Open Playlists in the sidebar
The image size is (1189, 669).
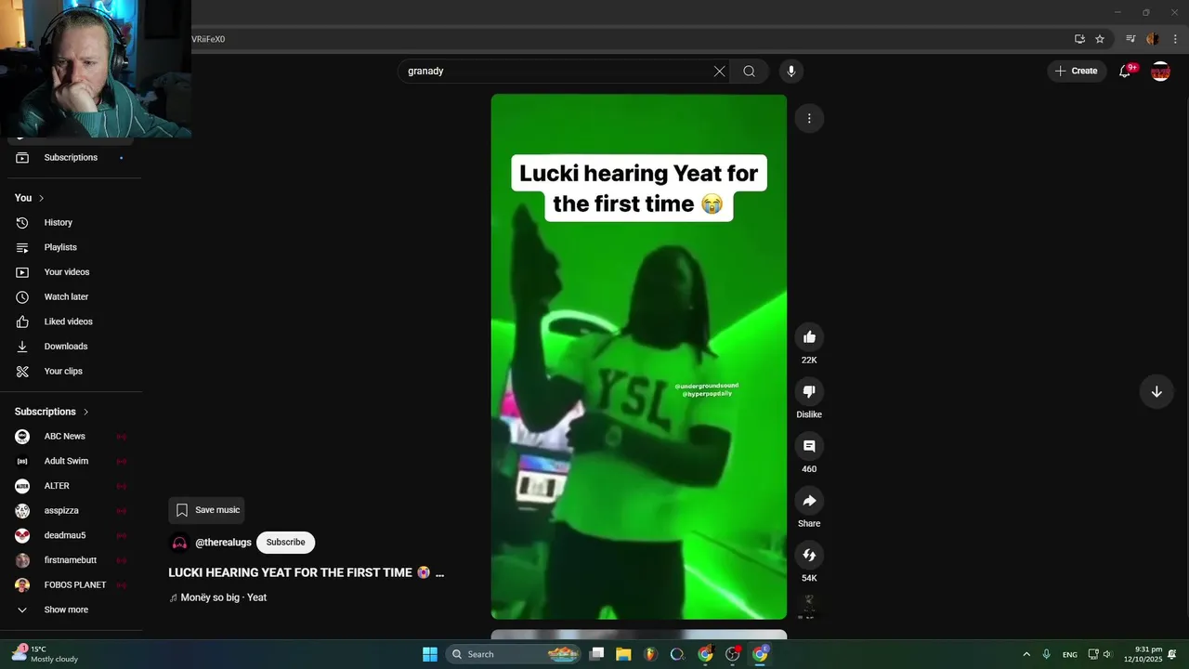(x=72, y=247)
